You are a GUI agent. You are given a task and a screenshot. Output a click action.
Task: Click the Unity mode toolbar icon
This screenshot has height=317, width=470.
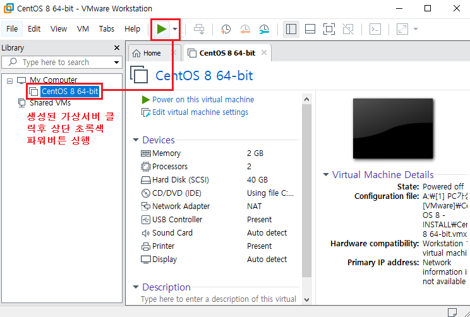[x=348, y=29]
